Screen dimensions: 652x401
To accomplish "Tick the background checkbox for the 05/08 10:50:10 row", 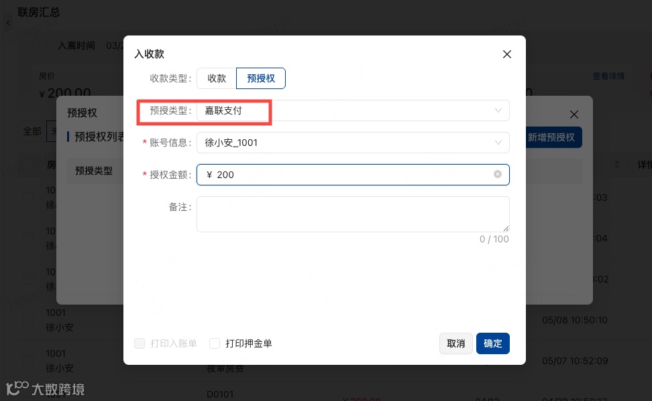I will coord(28,320).
